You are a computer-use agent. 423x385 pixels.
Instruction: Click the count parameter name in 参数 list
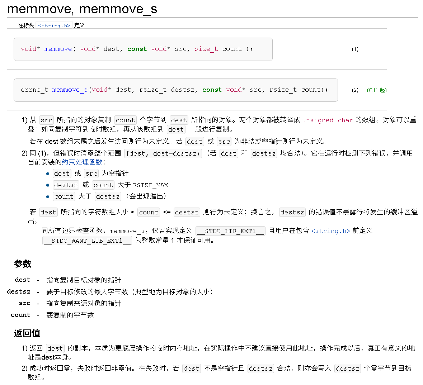click(20, 315)
